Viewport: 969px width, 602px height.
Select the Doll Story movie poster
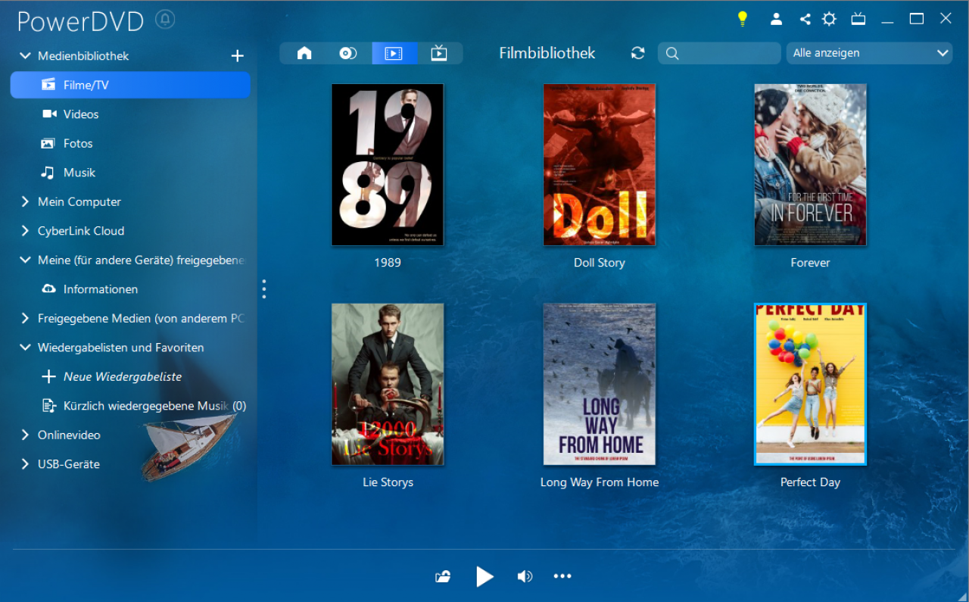tap(600, 164)
